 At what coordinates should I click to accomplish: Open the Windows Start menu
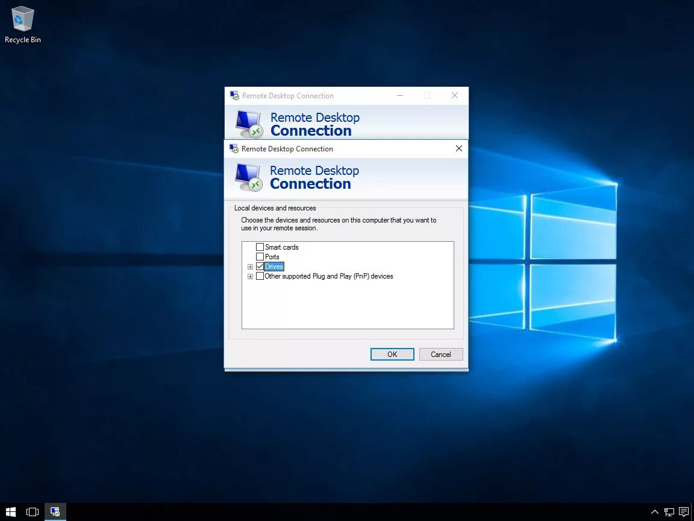click(11, 512)
